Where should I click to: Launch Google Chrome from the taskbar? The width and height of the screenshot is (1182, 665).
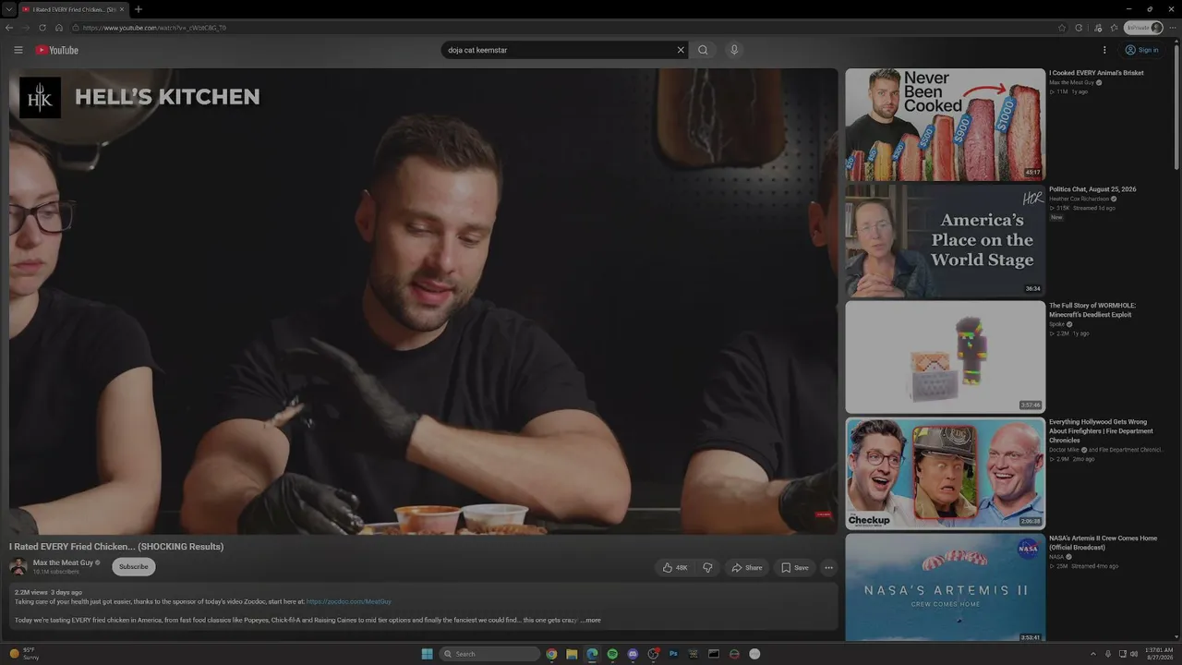coord(551,654)
